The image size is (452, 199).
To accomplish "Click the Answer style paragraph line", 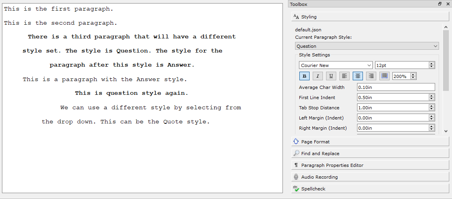I will click(105, 79).
